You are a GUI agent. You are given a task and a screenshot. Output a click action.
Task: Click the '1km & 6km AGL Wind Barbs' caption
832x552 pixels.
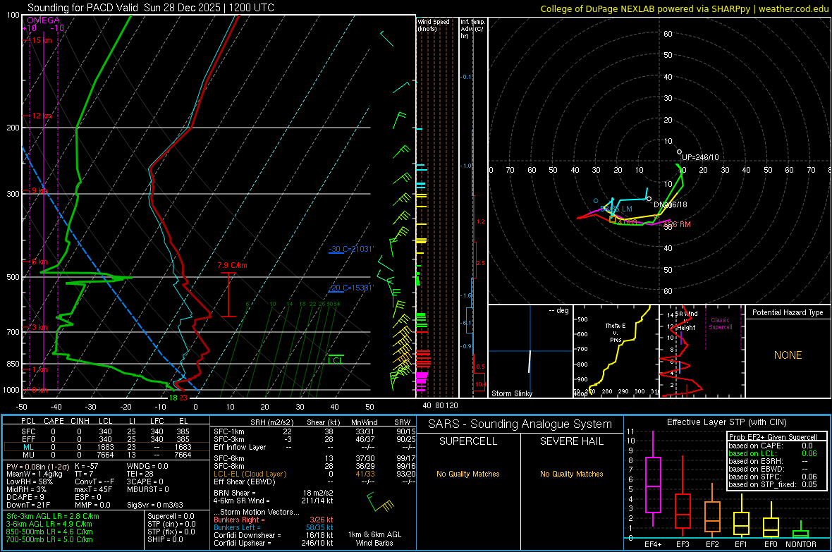(374, 539)
